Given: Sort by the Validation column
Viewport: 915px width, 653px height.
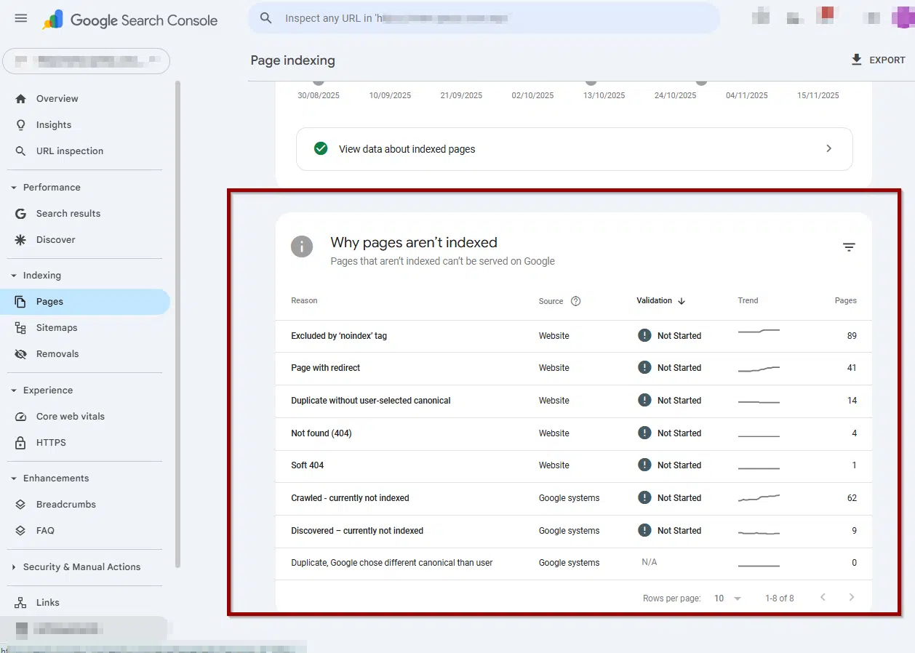Looking at the screenshot, I should (660, 301).
